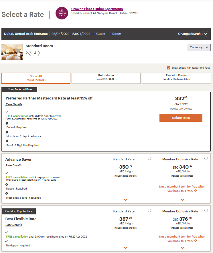Select Advance Saver Standard Rate radio button
Screen dimensions: 213x253
[149, 158]
